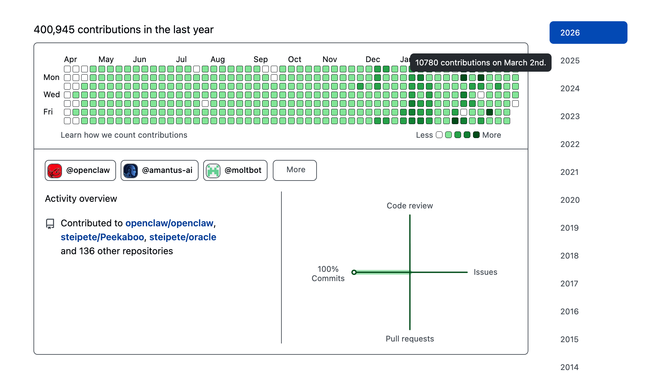Click the openclaw lobster avatar icon
Screen dimensions: 653x375
[x=55, y=171]
